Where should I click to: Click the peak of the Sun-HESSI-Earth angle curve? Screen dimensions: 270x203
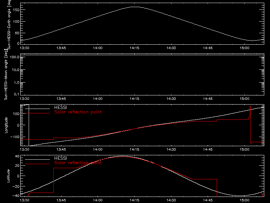click(x=135, y=7)
